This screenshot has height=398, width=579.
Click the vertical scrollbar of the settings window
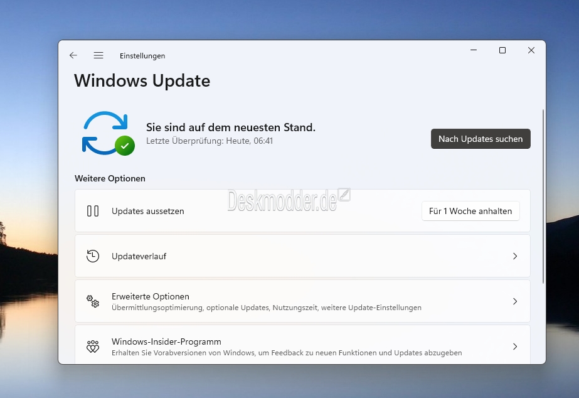point(543,196)
